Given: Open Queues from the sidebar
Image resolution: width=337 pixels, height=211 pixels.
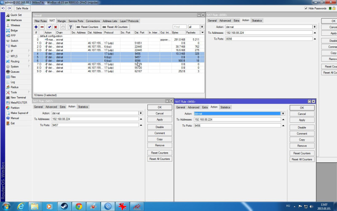Looking at the screenshot, I should (15, 72).
